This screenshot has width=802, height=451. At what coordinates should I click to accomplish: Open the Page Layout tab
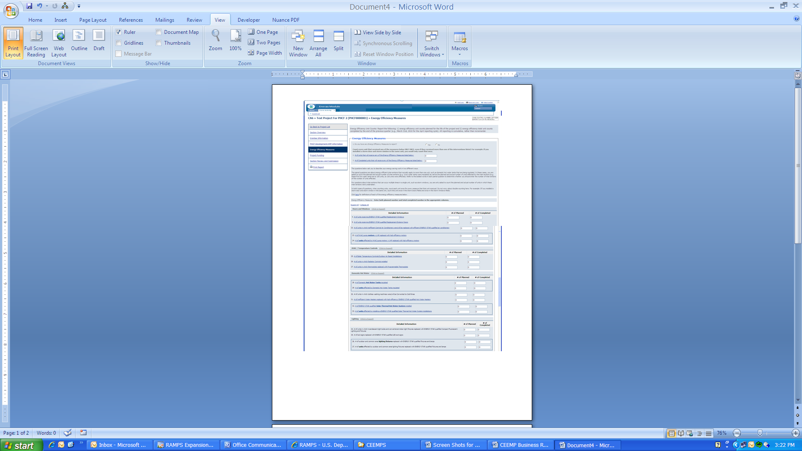tap(93, 20)
